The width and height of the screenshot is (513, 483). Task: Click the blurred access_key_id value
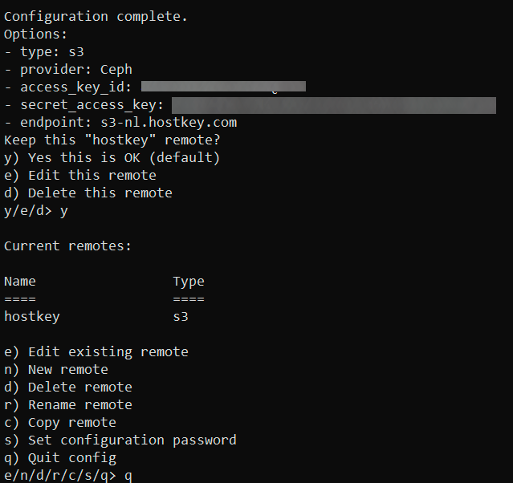click(223, 87)
